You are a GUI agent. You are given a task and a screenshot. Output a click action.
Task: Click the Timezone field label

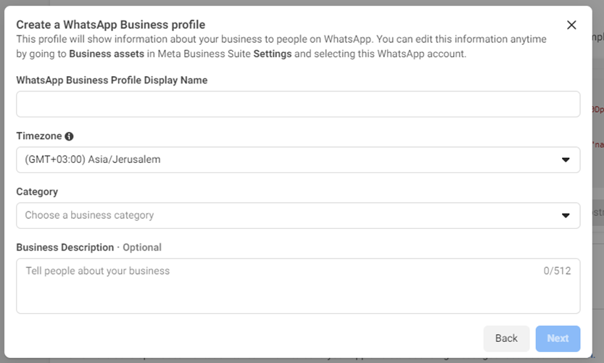pyautogui.click(x=39, y=136)
